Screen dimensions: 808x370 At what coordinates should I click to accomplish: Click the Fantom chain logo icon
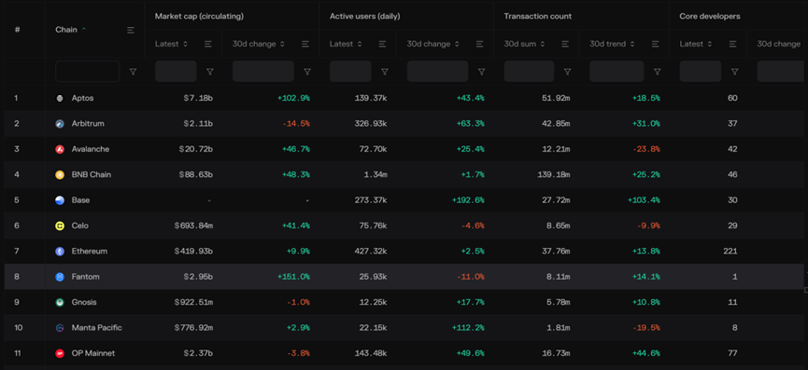[60, 277]
